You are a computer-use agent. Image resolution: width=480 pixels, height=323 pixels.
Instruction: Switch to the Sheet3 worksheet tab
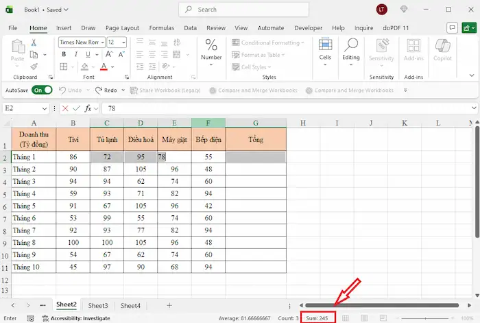pos(98,305)
